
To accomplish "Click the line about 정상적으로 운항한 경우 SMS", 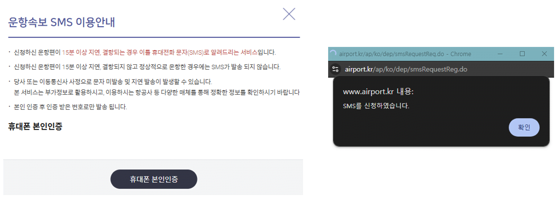I will pyautogui.click(x=147, y=67).
